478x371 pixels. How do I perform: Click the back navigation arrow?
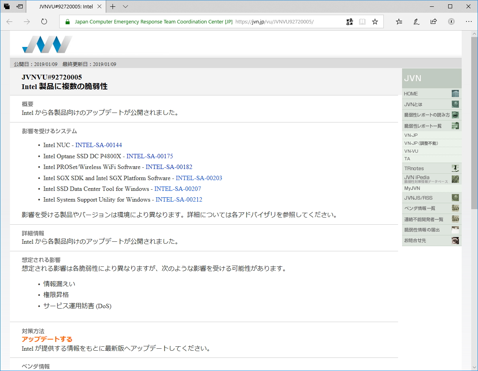9,22
